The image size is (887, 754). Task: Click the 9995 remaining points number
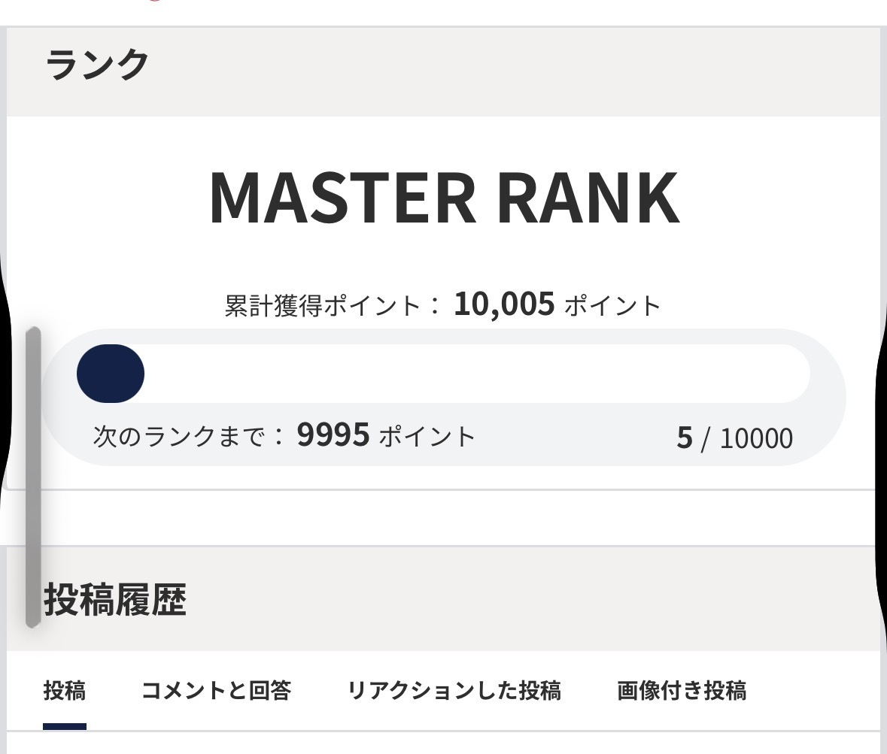click(x=333, y=435)
